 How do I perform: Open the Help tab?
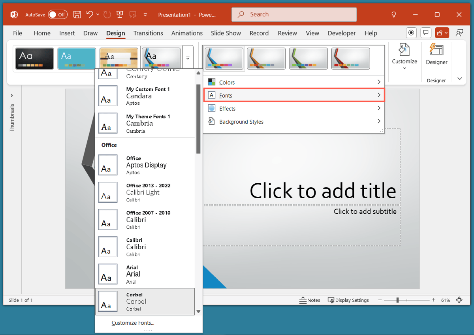[371, 33]
